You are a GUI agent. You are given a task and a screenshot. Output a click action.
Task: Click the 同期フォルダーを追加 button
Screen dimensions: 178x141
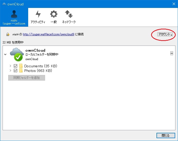pos(27,78)
